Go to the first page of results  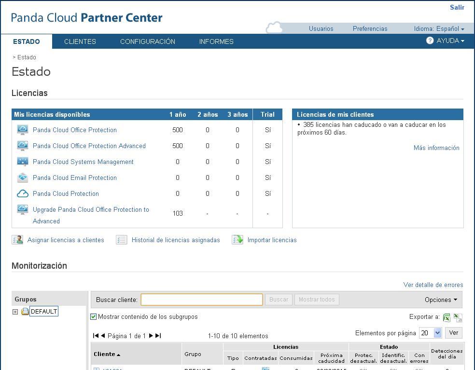96,335
